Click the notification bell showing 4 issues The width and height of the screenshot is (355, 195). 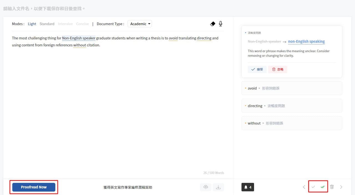coord(248,187)
